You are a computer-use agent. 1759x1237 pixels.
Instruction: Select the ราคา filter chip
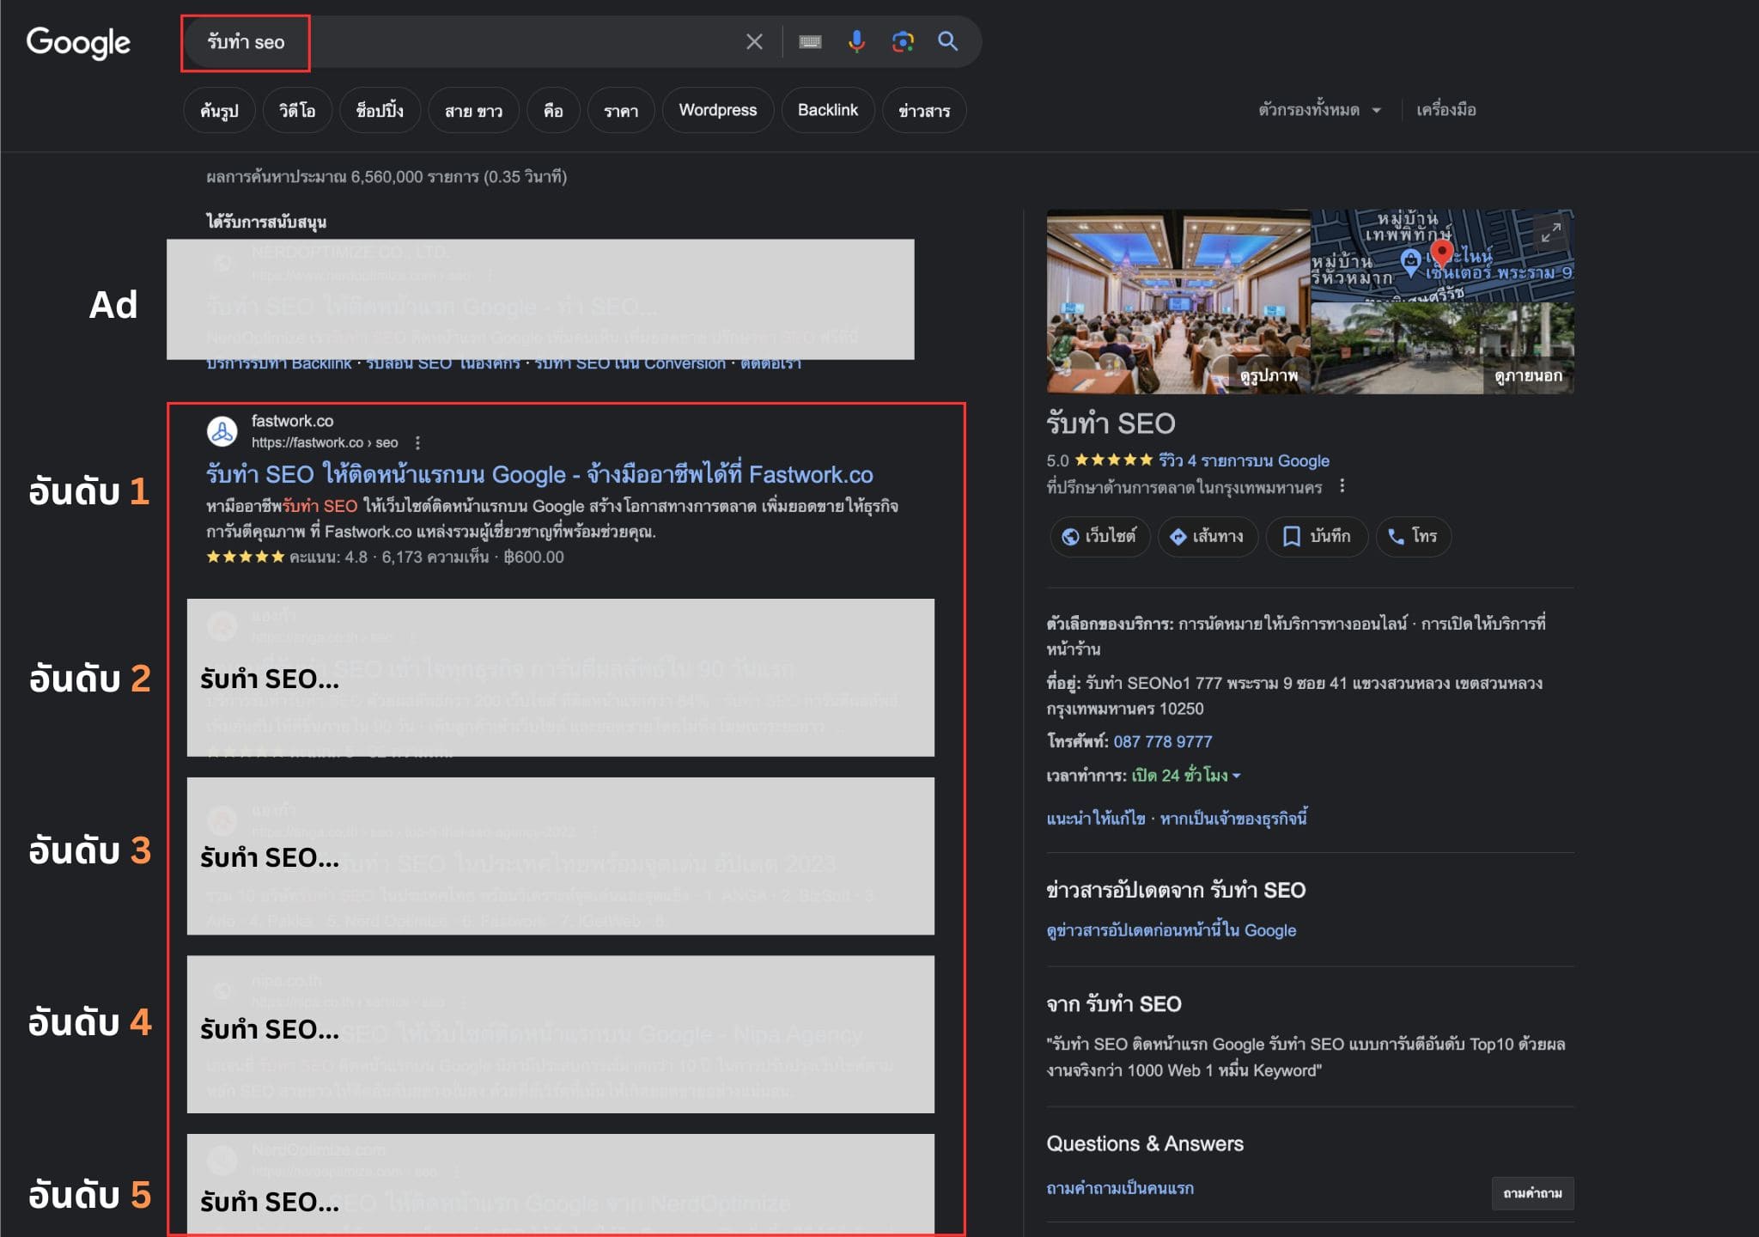pos(621,110)
